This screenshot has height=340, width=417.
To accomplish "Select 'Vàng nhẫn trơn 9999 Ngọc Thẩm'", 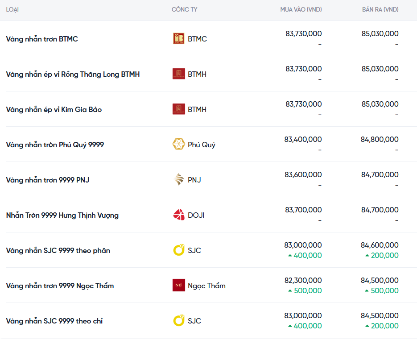I will coord(60,286).
